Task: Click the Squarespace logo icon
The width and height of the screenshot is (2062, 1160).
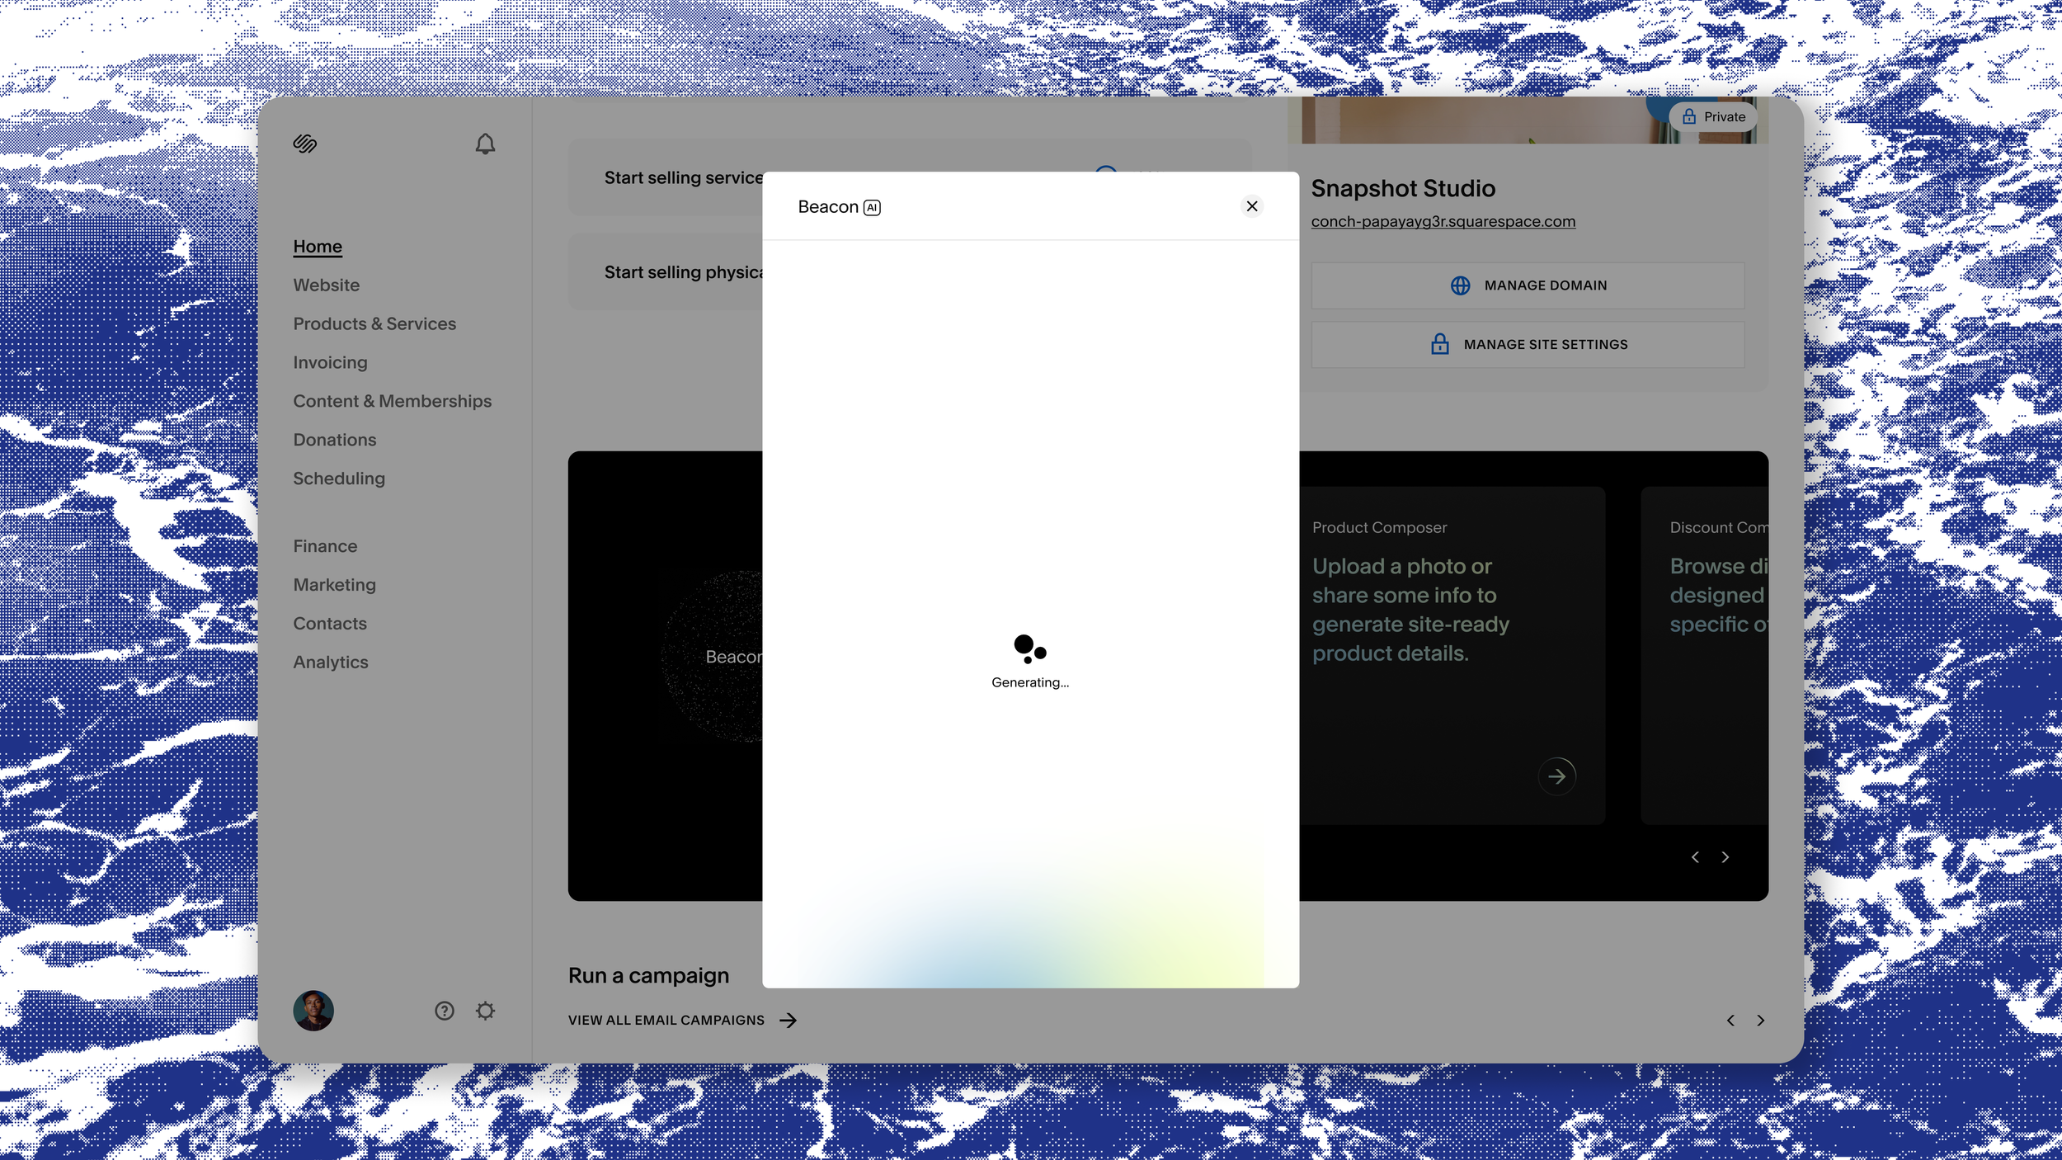Action: [305, 144]
